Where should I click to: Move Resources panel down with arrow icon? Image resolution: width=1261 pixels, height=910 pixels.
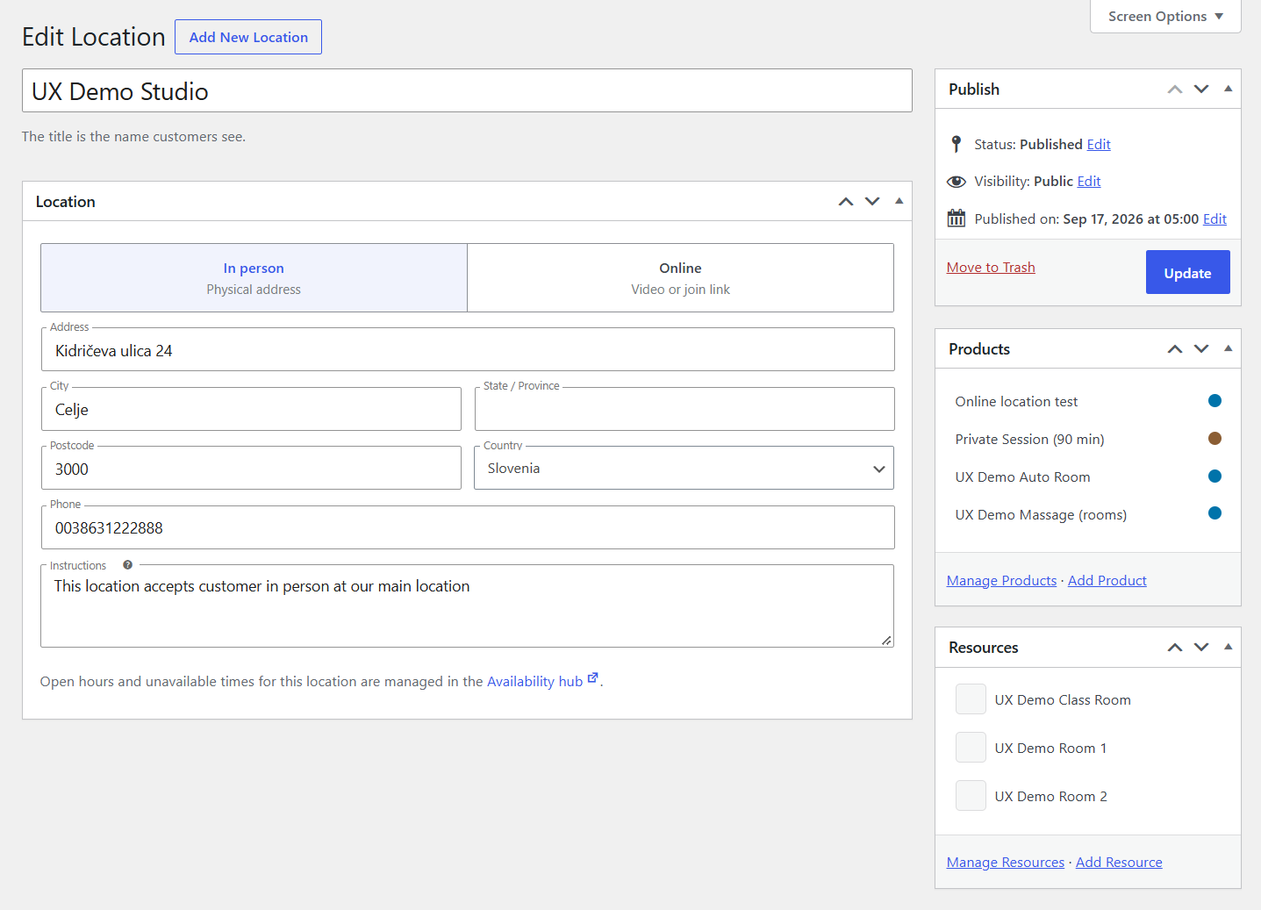pos(1201,648)
